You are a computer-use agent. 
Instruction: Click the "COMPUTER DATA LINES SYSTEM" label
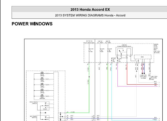coord(143,77)
